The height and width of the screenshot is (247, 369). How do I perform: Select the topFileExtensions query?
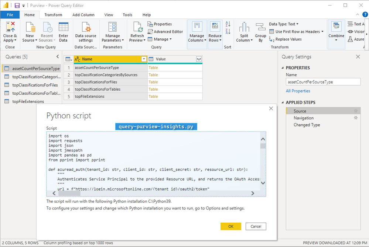pos(31,101)
